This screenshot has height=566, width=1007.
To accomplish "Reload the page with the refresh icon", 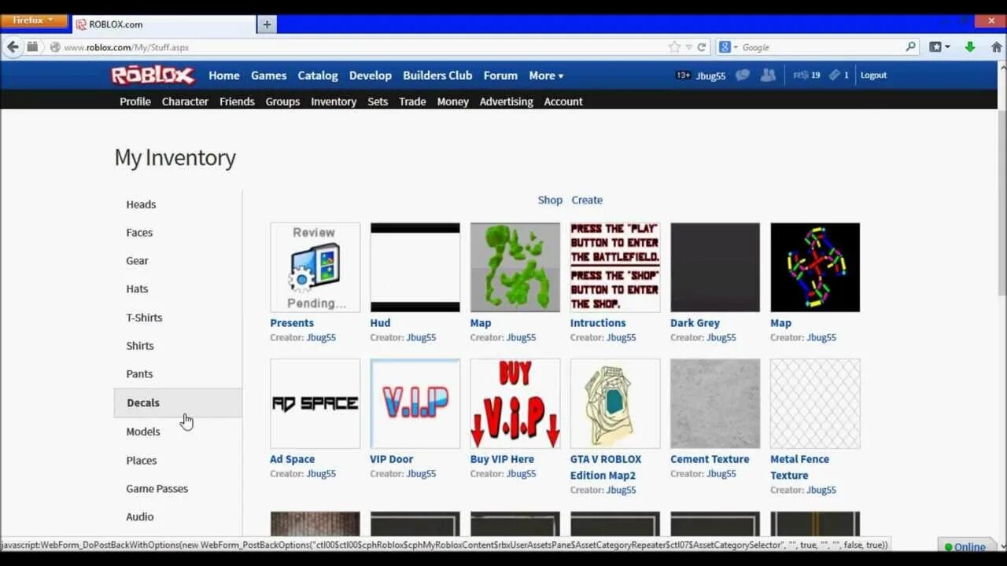I will pyautogui.click(x=701, y=47).
